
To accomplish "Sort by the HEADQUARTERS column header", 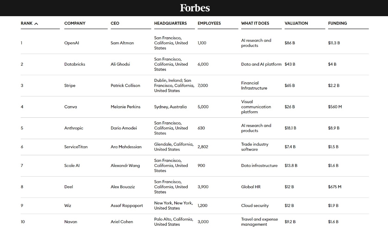I will coord(170,23).
